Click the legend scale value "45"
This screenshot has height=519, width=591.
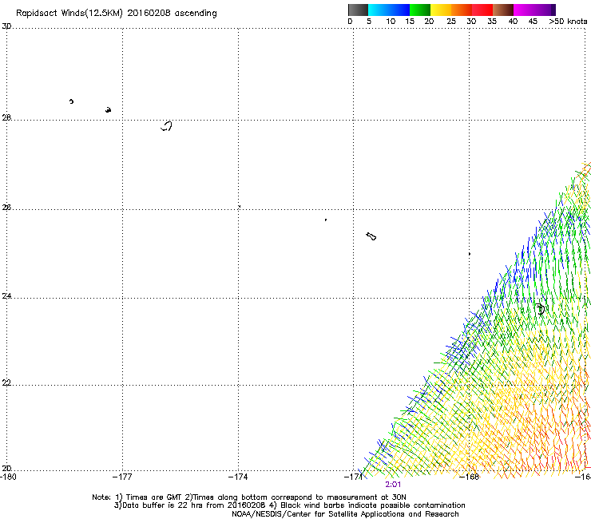(x=533, y=22)
